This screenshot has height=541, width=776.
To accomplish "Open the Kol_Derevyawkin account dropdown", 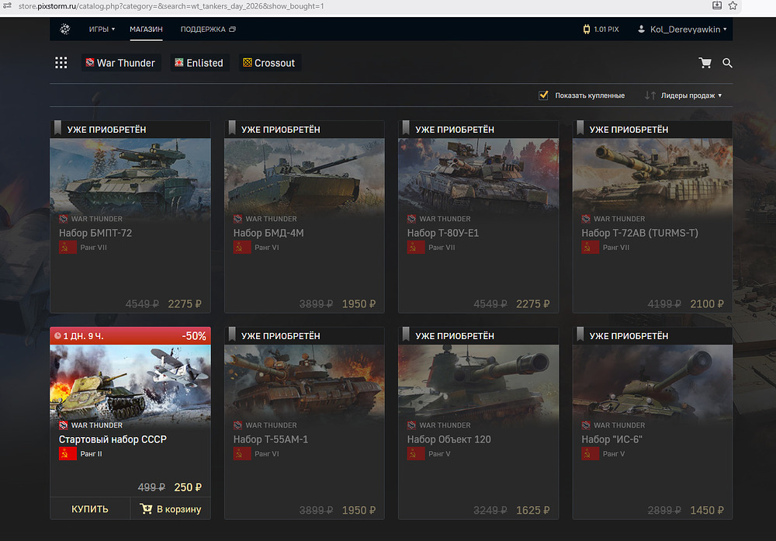I will click(x=682, y=29).
